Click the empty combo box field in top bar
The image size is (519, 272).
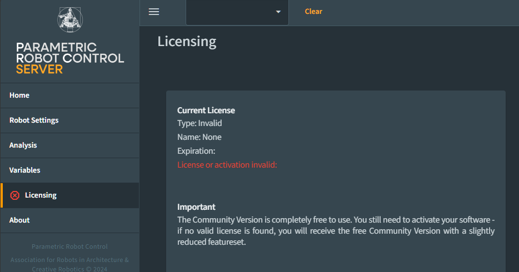pos(231,12)
